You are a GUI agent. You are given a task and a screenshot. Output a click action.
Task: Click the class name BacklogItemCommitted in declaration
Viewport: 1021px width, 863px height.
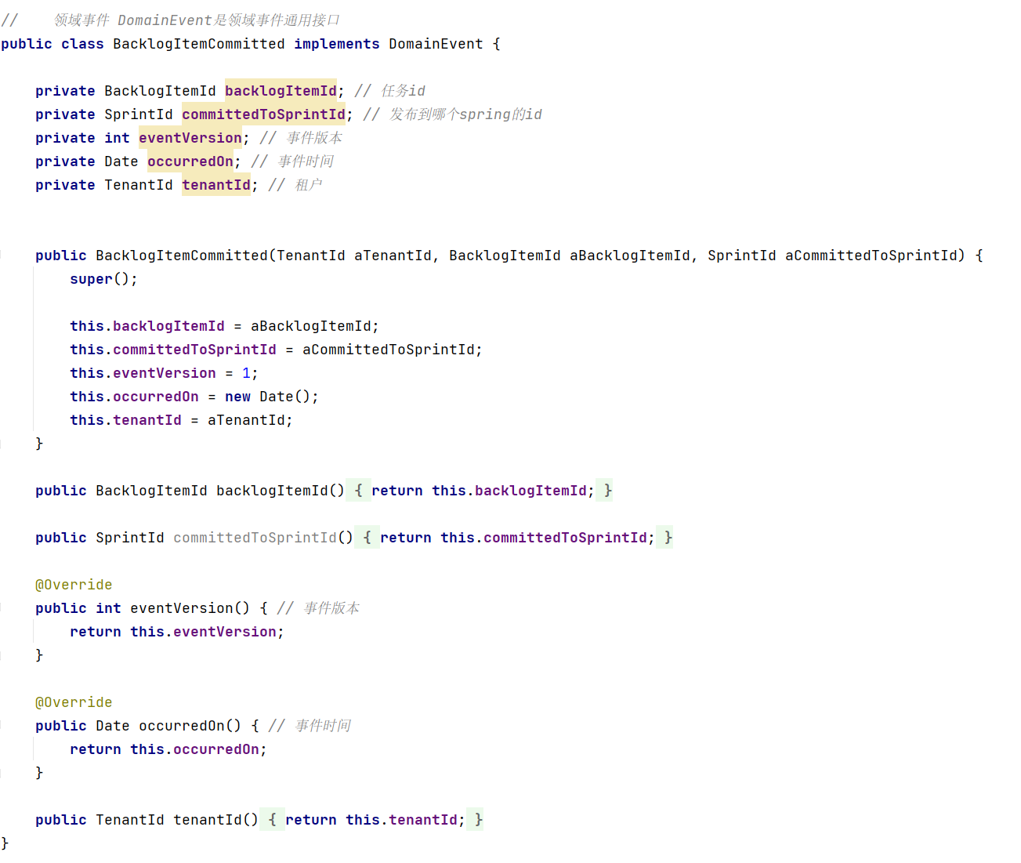(199, 44)
